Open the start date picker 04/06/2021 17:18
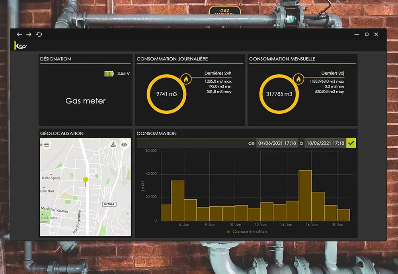This screenshot has width=398, height=274. [277, 143]
